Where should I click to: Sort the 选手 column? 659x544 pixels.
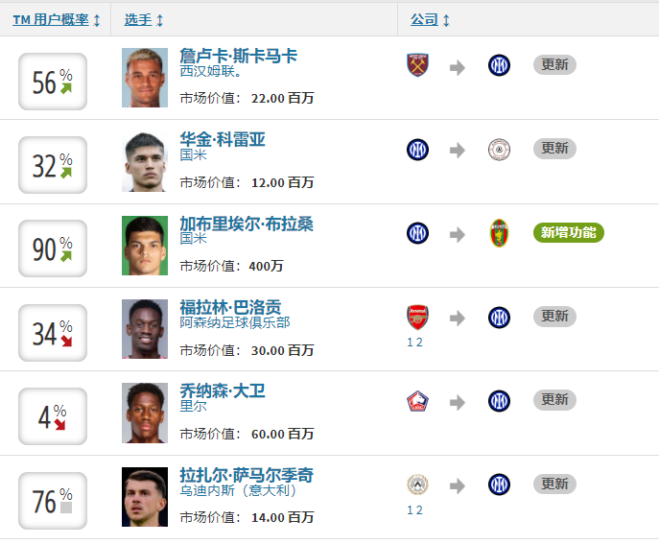(144, 19)
